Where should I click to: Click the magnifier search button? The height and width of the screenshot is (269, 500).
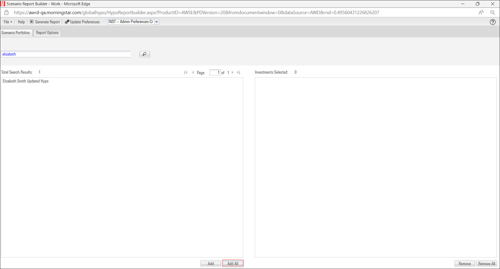144,54
